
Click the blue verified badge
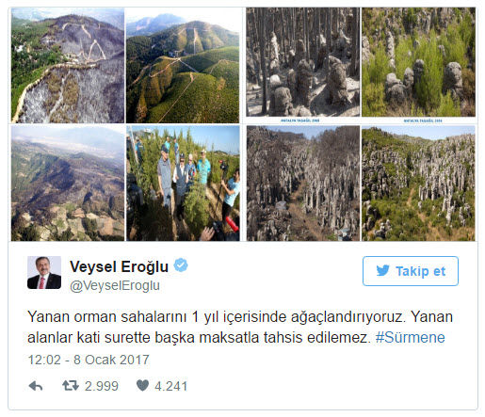[x=181, y=265]
